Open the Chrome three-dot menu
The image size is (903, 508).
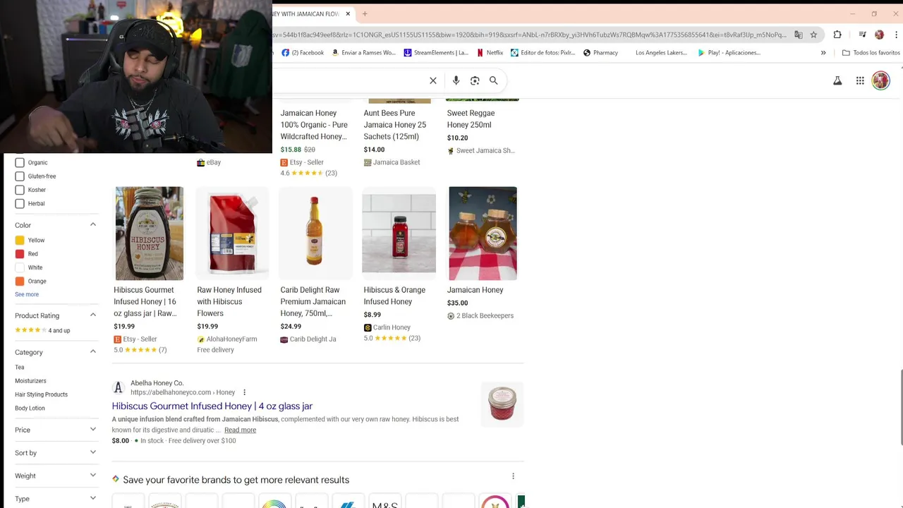coord(895,35)
